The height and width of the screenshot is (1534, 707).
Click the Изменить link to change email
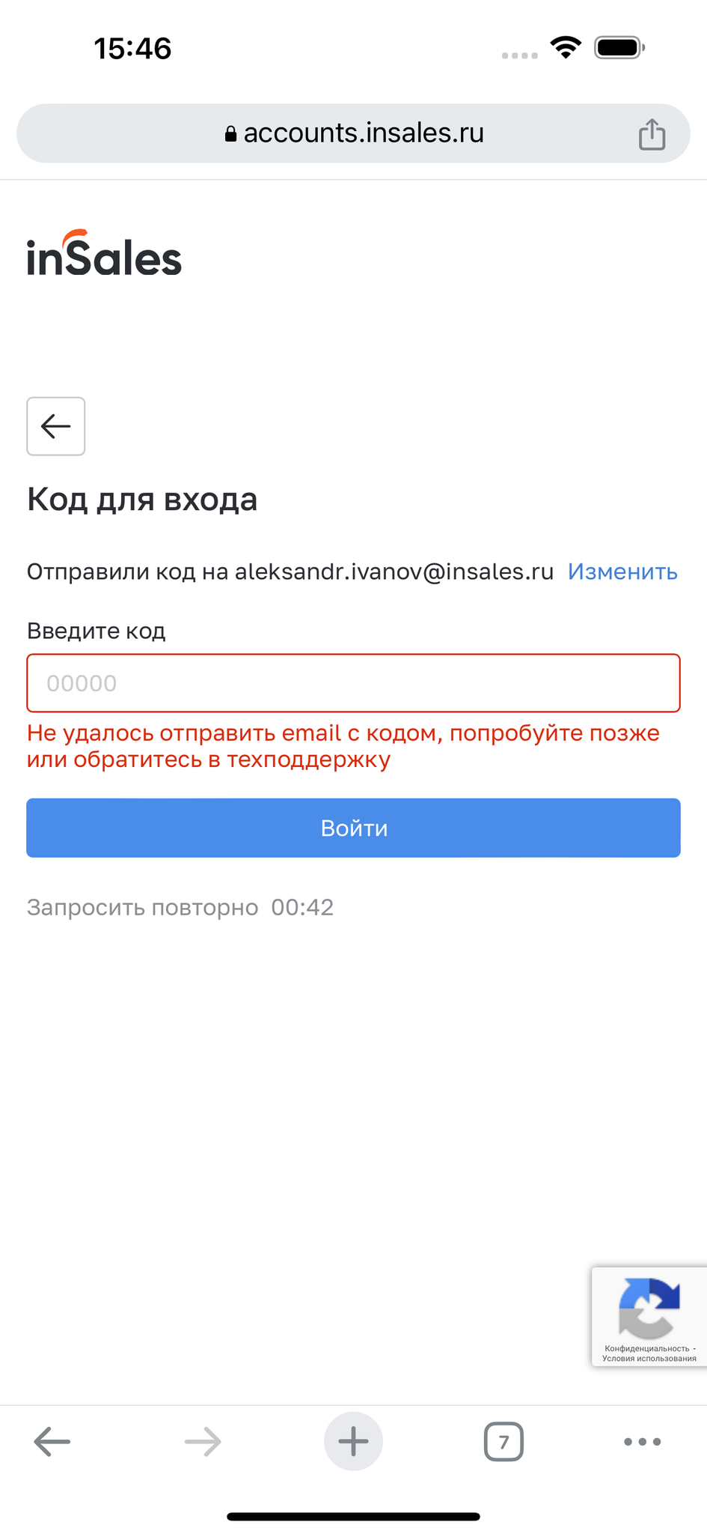click(622, 572)
